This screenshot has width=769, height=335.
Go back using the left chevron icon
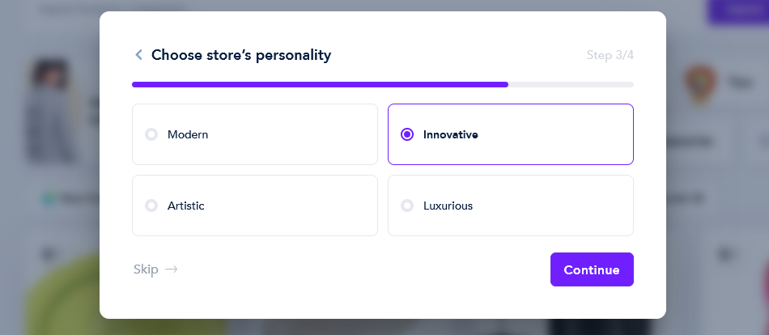point(138,54)
